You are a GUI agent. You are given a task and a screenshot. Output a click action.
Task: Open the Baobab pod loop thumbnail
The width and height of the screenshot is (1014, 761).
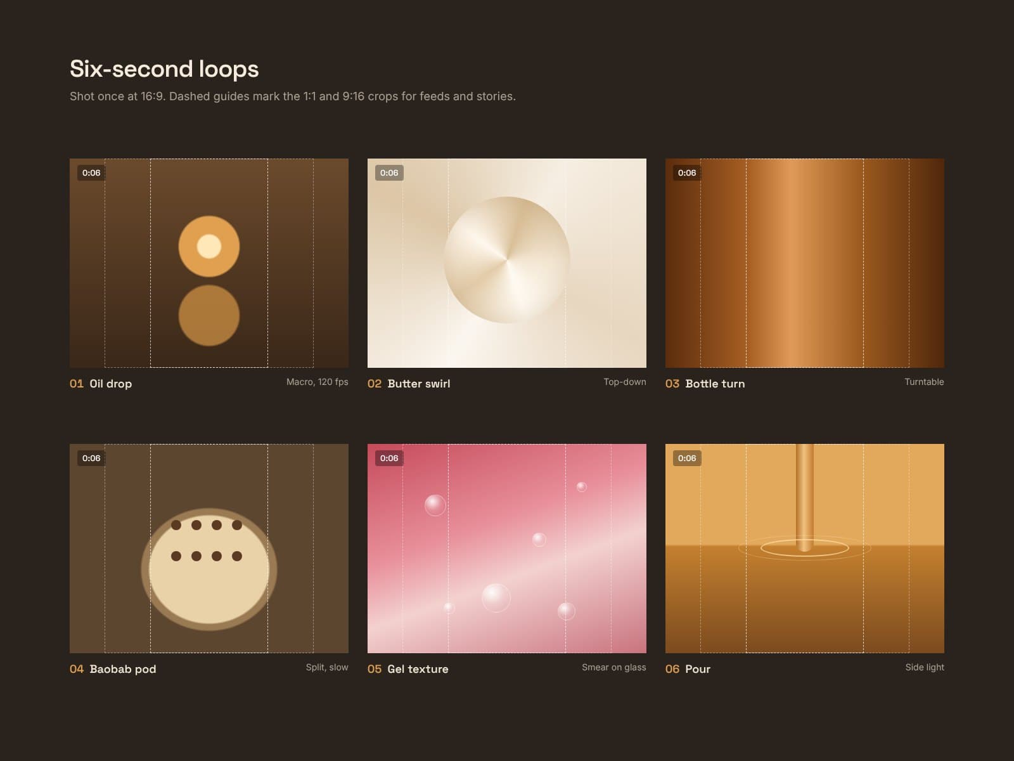point(209,549)
